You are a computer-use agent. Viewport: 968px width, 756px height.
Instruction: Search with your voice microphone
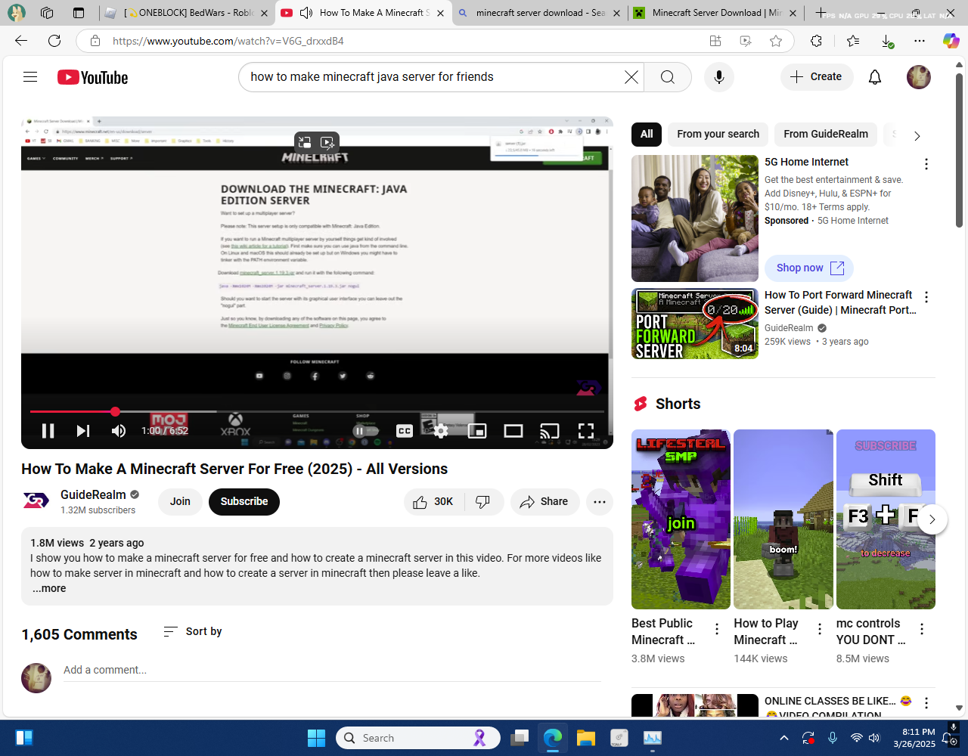click(x=719, y=77)
